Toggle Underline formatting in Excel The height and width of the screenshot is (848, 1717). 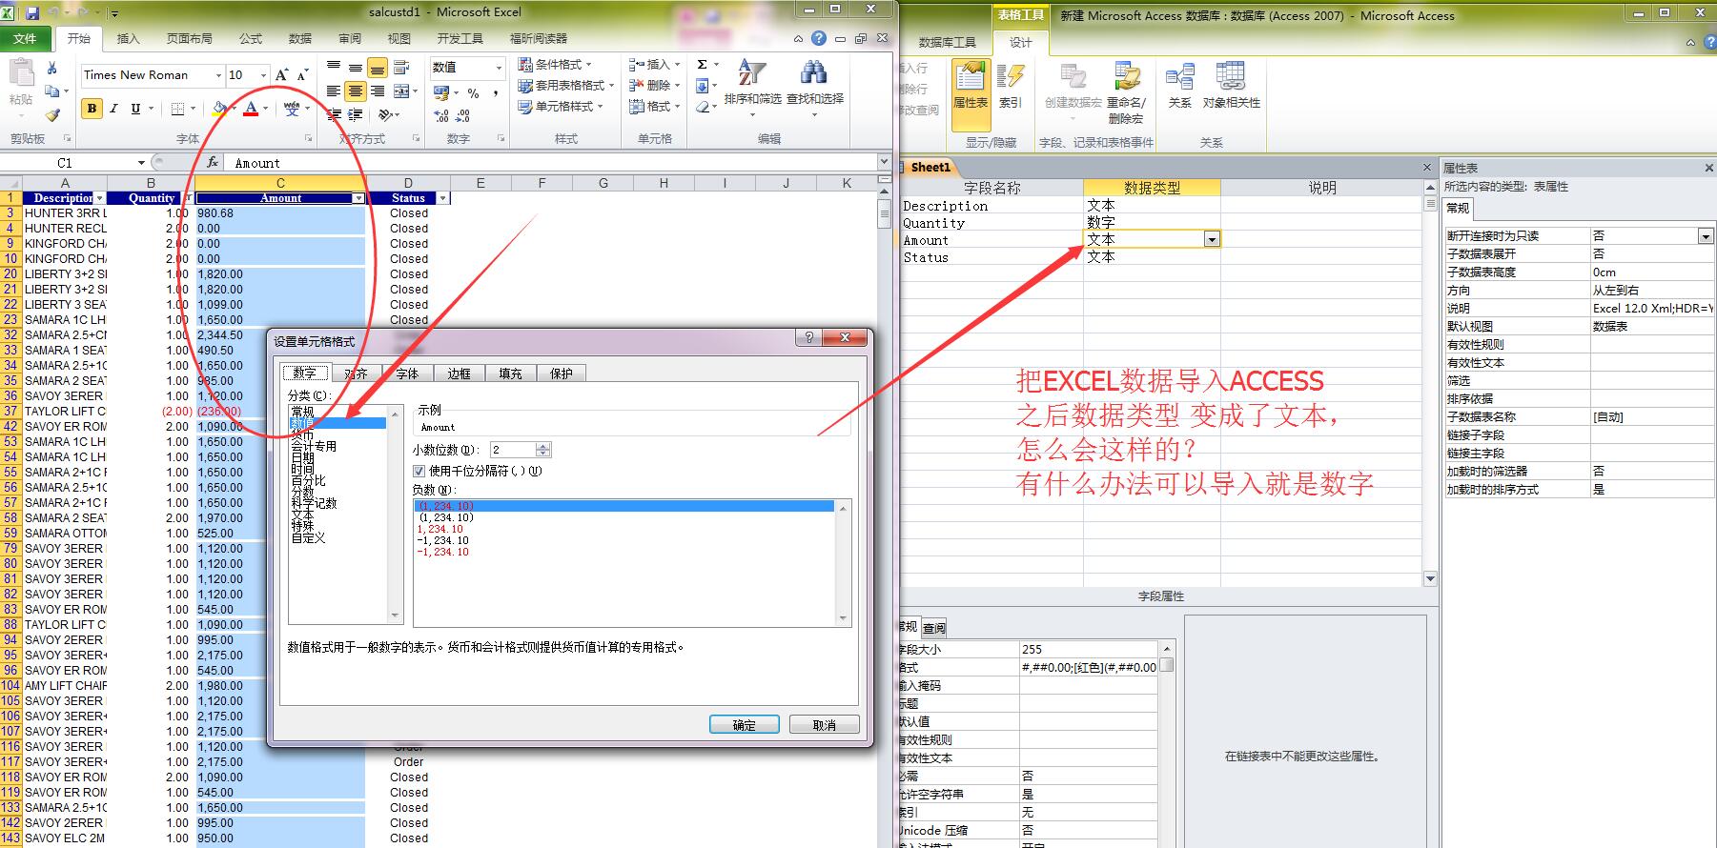tap(135, 109)
